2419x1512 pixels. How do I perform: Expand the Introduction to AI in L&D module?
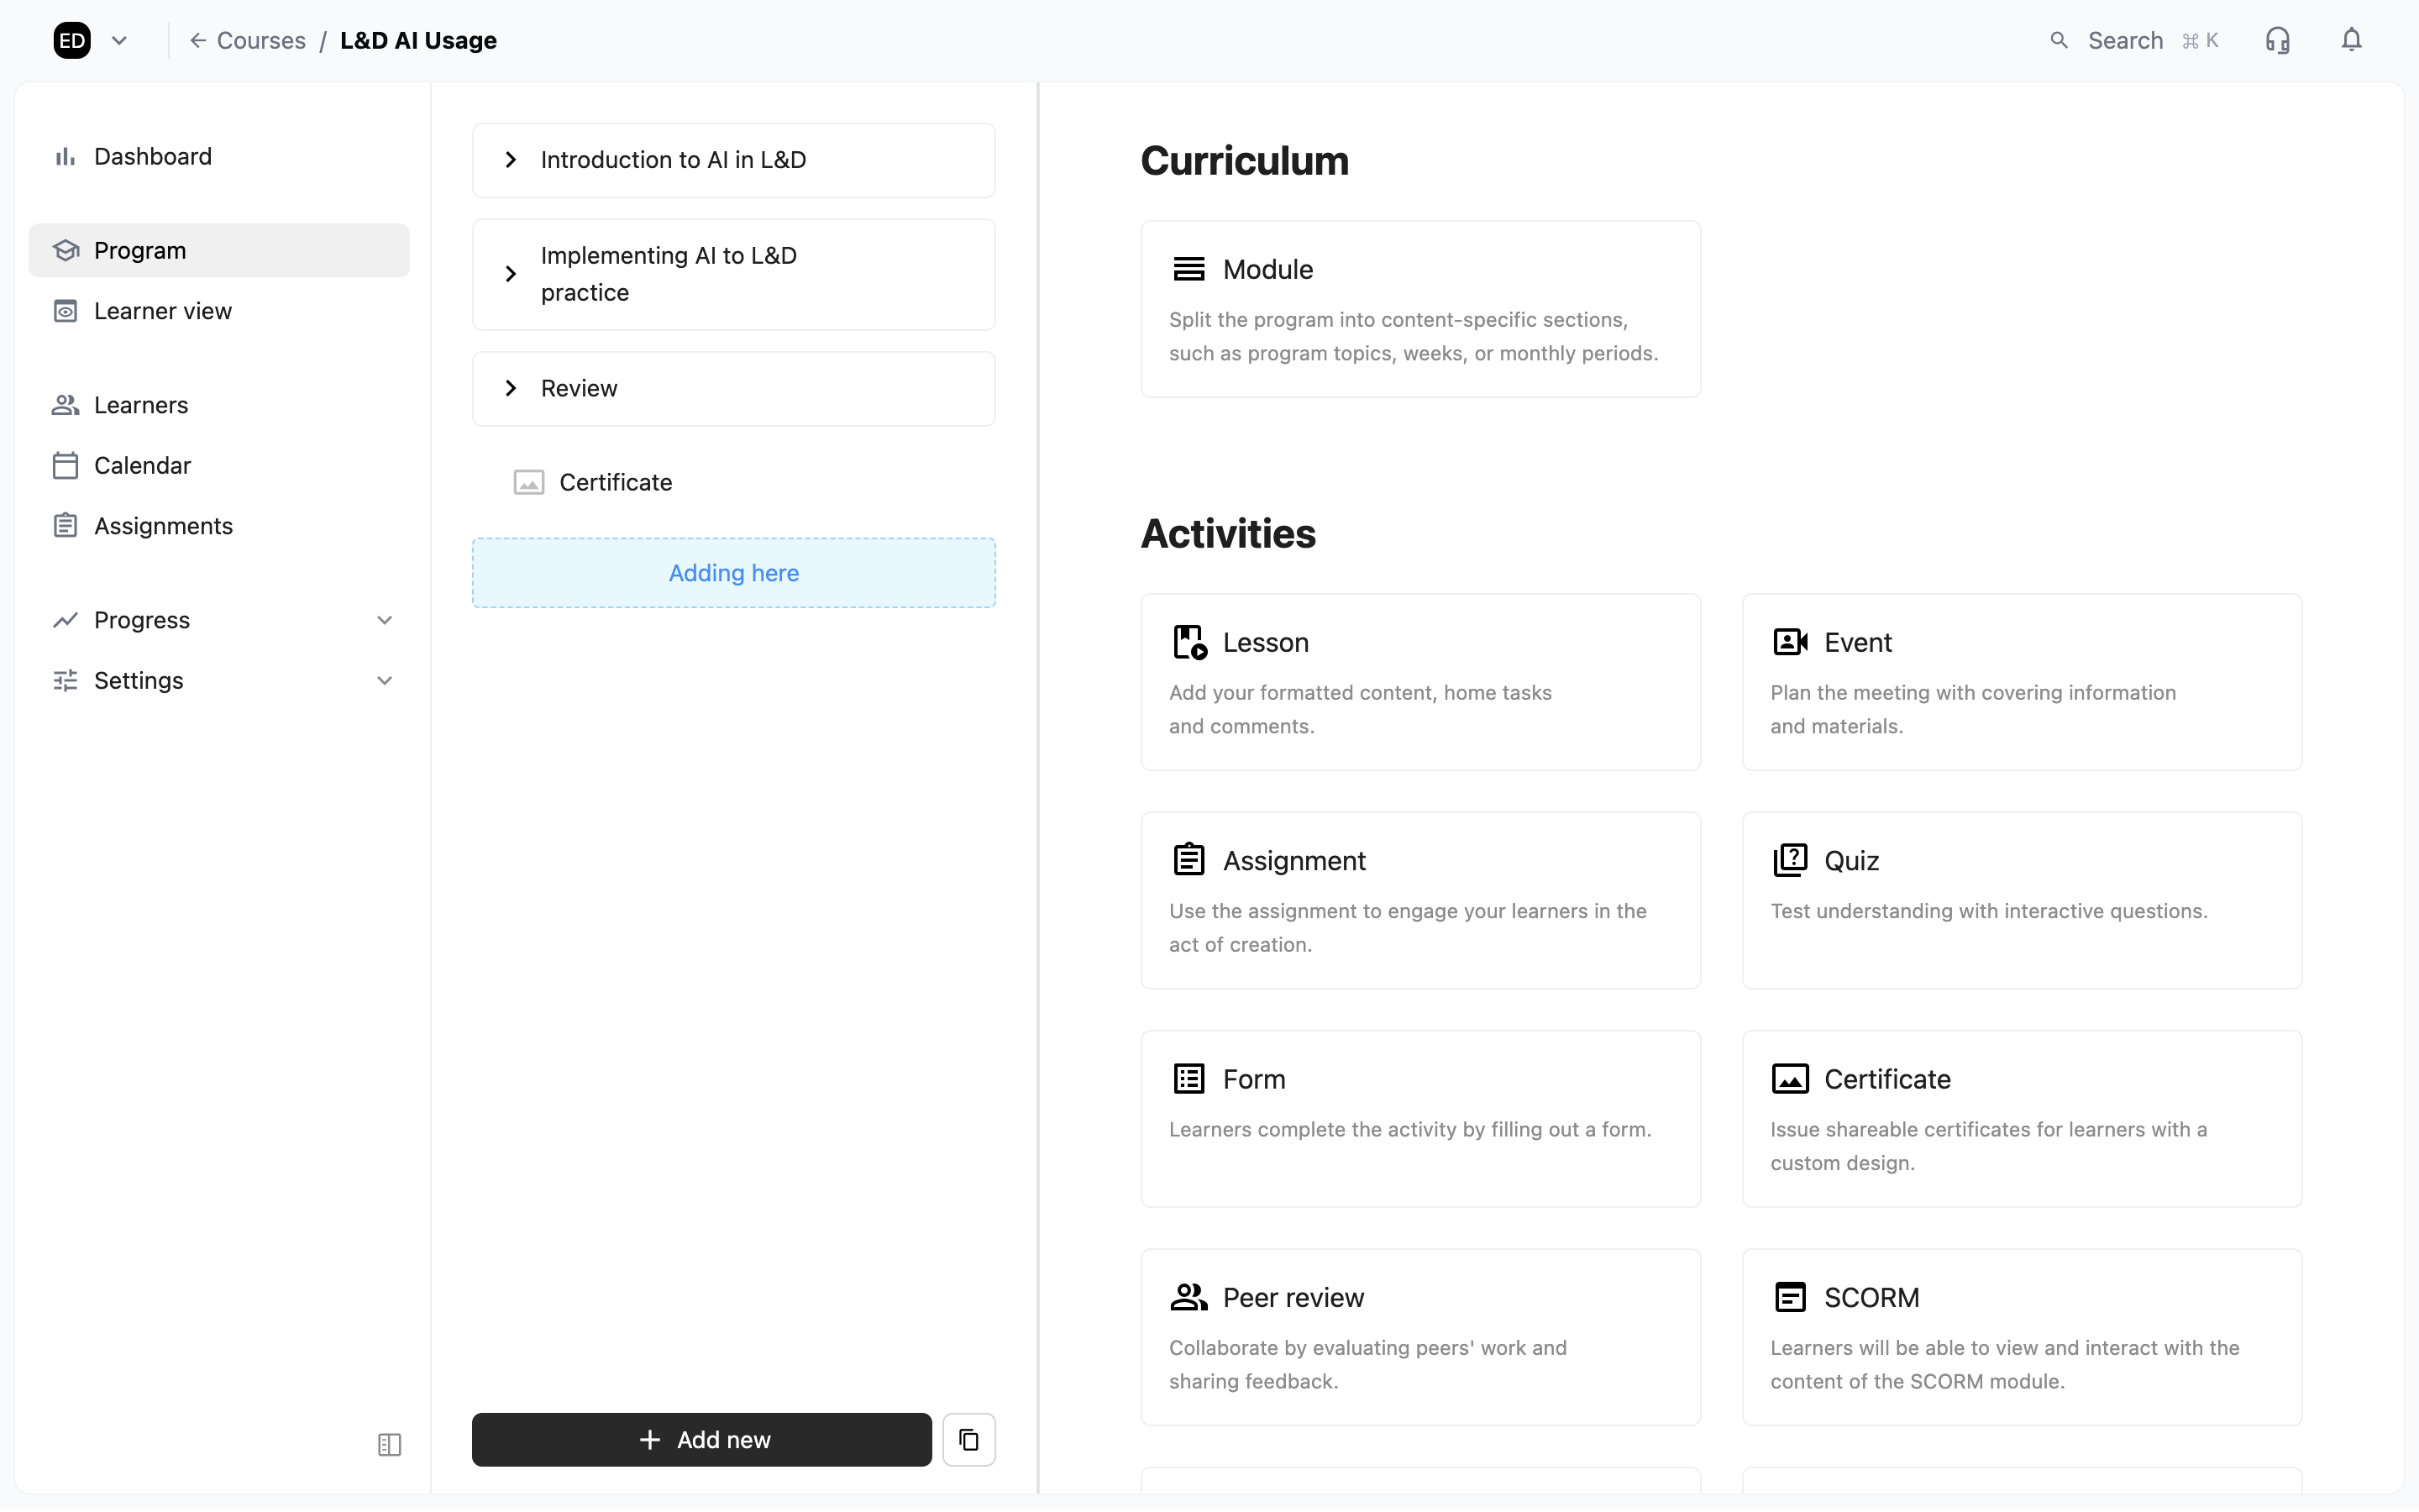[x=513, y=159]
